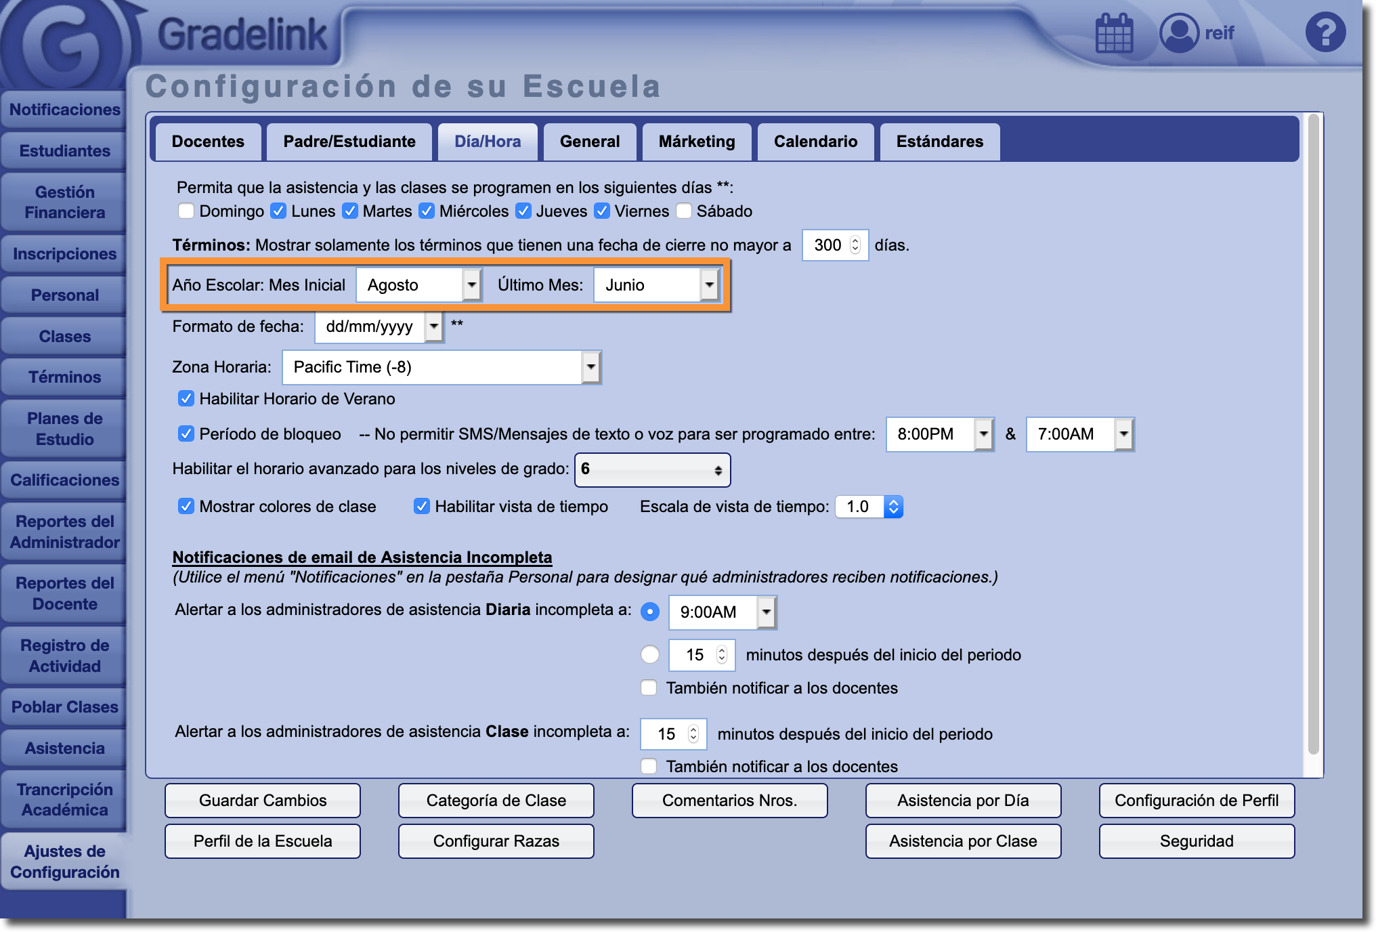The image size is (1376, 932).
Task: Click the Seguridad button
Action: point(1196,841)
